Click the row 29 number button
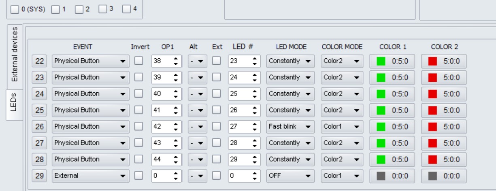The width and height of the screenshot is (496, 191). tap(40, 176)
